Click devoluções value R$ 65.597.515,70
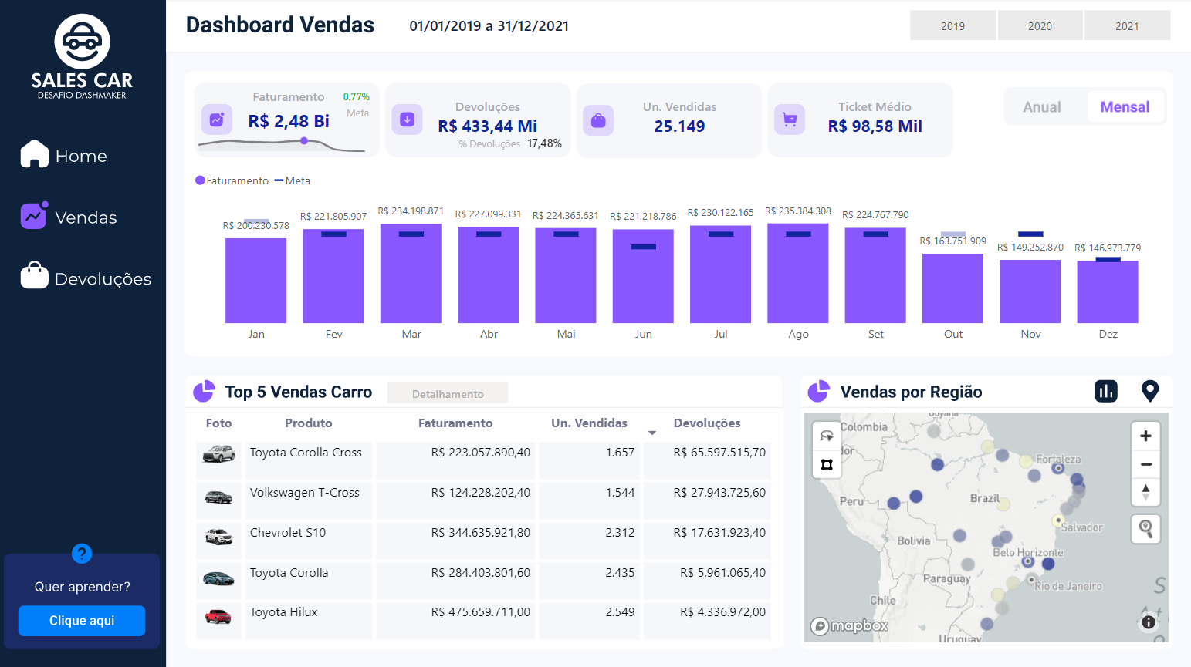Viewport: 1191px width, 667px height. (719, 453)
